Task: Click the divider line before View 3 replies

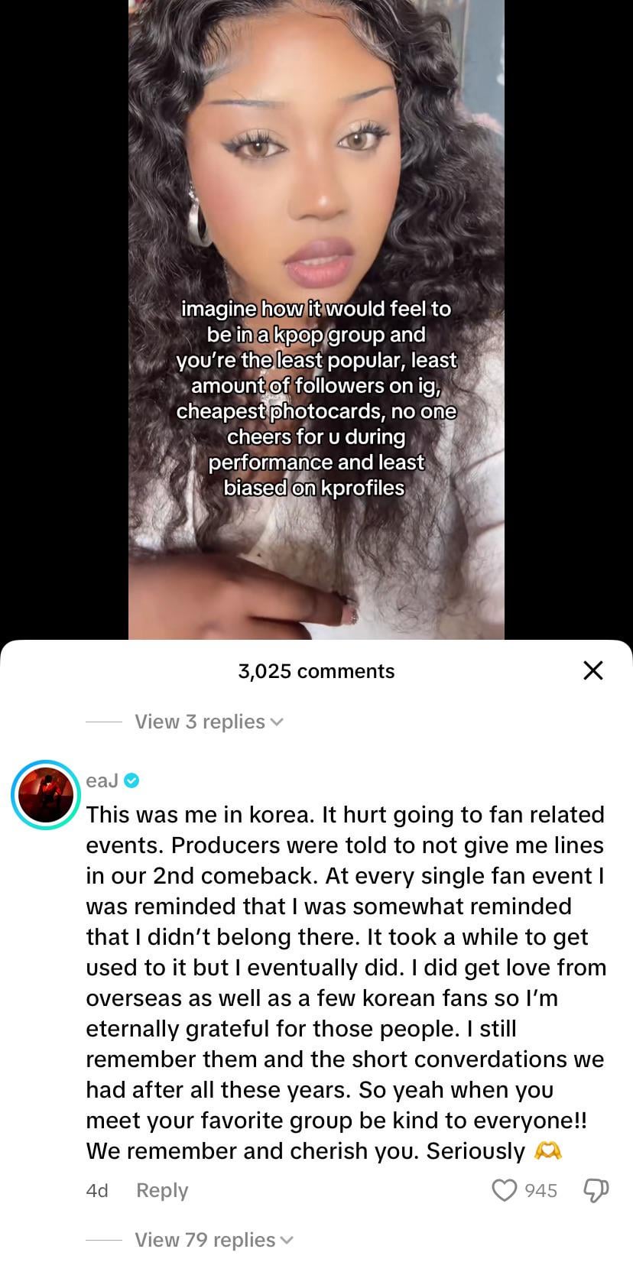Action: [x=103, y=722]
